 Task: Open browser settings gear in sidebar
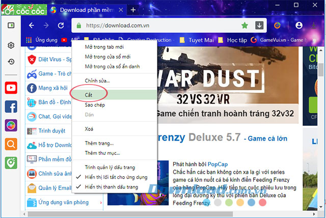tap(11, 45)
